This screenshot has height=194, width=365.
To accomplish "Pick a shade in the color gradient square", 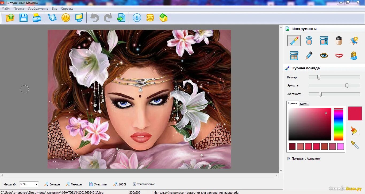I will (310, 124).
